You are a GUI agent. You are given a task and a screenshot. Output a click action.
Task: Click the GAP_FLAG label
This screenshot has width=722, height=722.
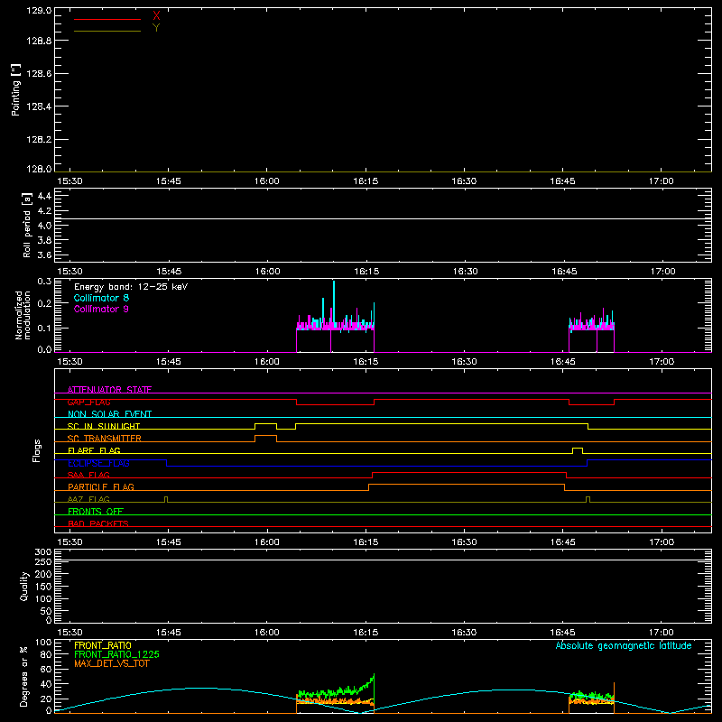click(88, 402)
